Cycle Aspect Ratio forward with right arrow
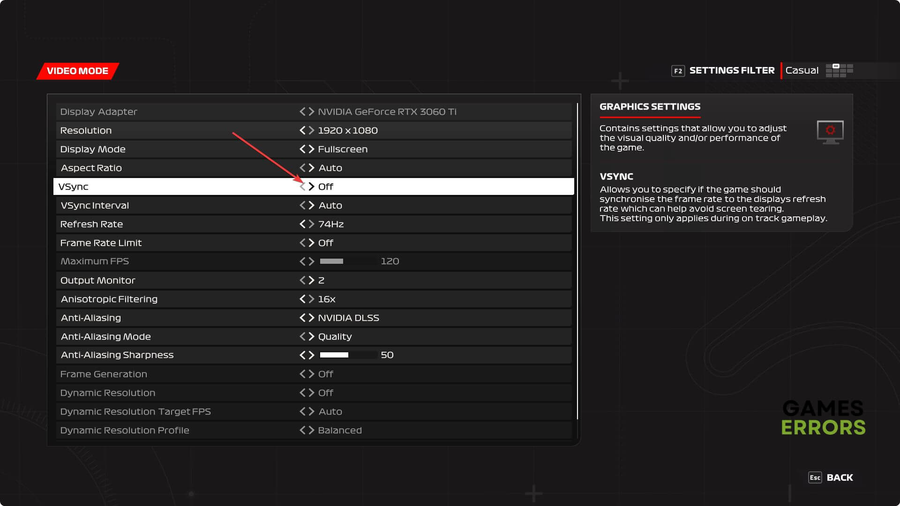The width and height of the screenshot is (900, 506). click(x=312, y=168)
